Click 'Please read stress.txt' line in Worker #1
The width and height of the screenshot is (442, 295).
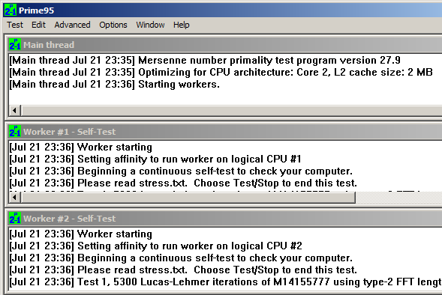[x=183, y=183]
